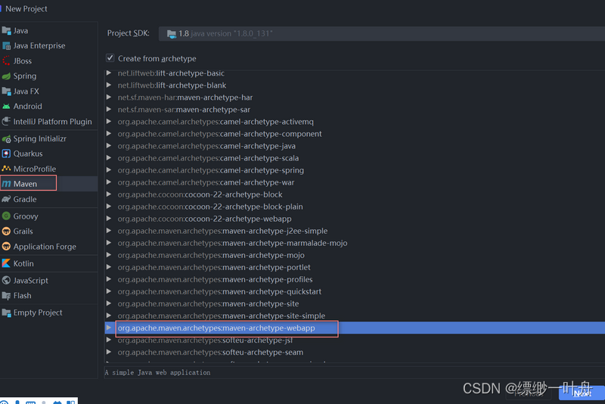The height and width of the screenshot is (404, 605).
Task: Select camel-archetype-component row
Action: pos(355,134)
